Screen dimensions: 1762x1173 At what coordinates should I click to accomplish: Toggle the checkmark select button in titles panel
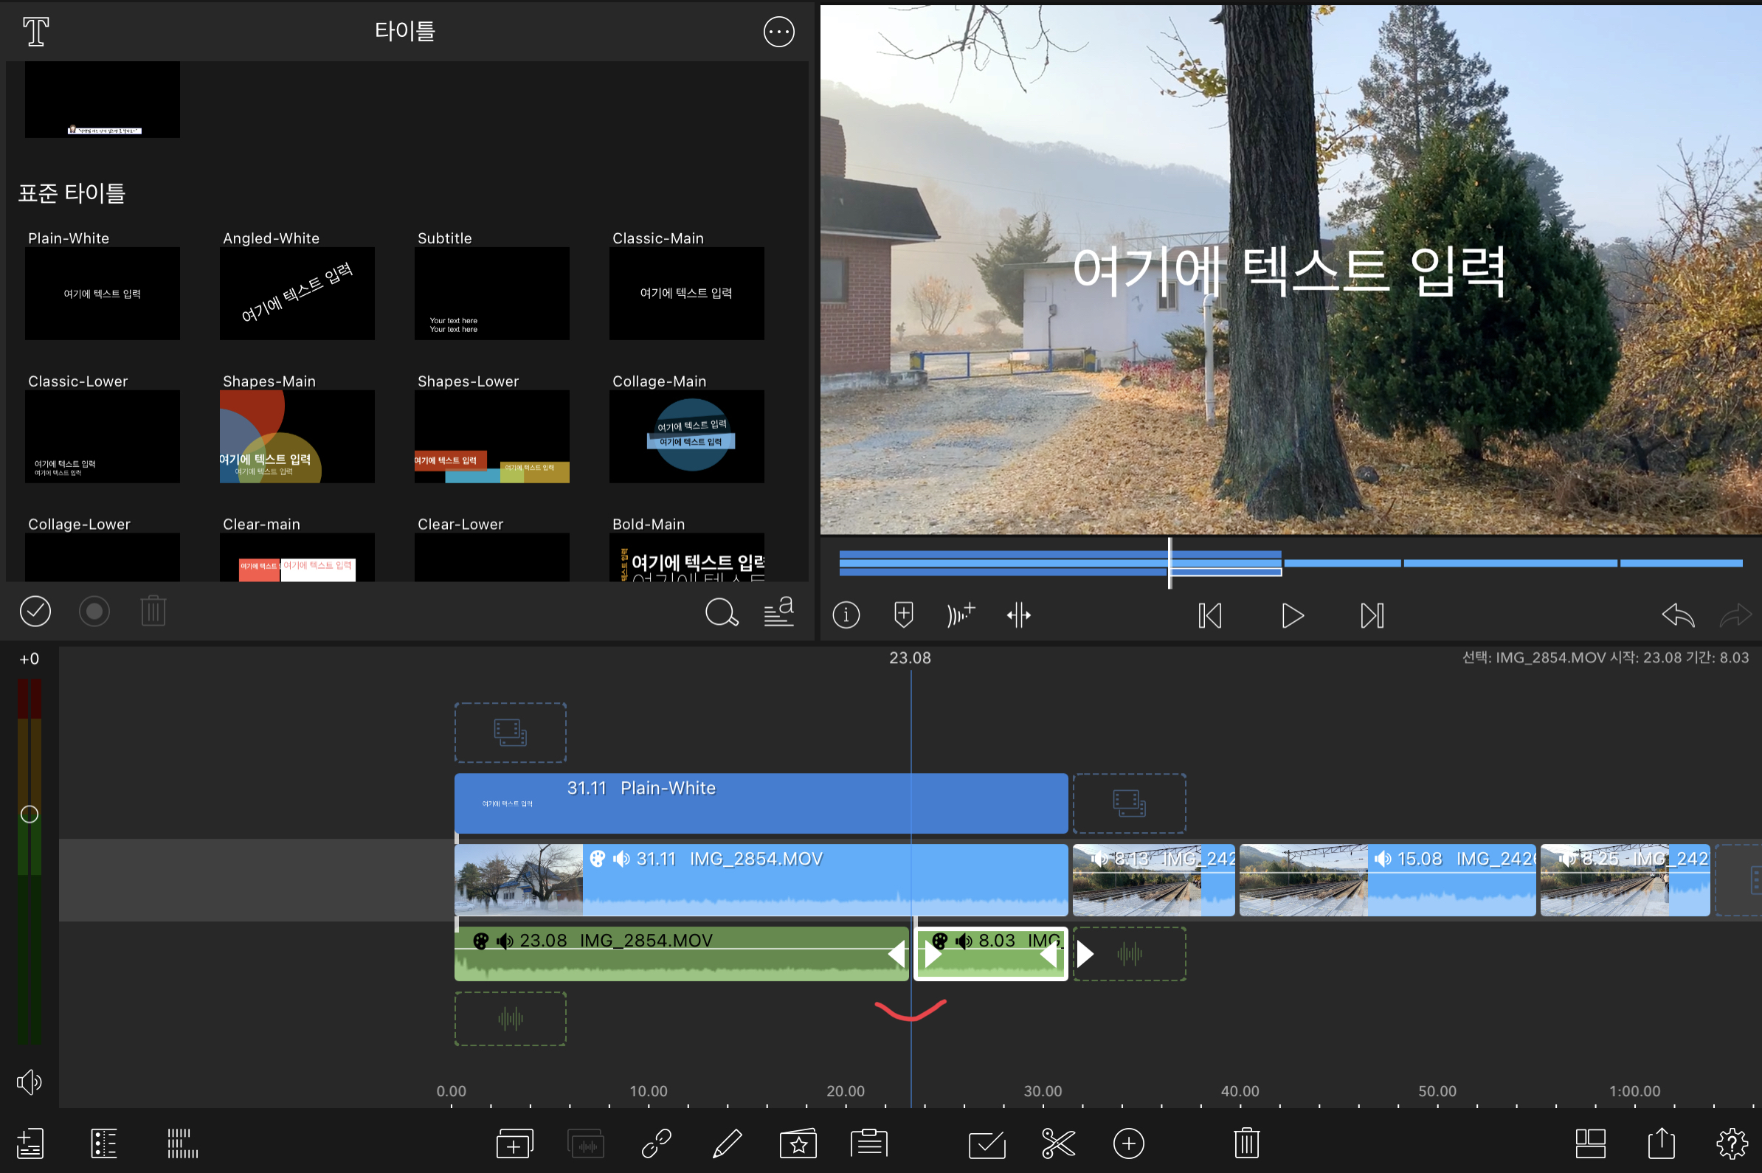point(35,611)
